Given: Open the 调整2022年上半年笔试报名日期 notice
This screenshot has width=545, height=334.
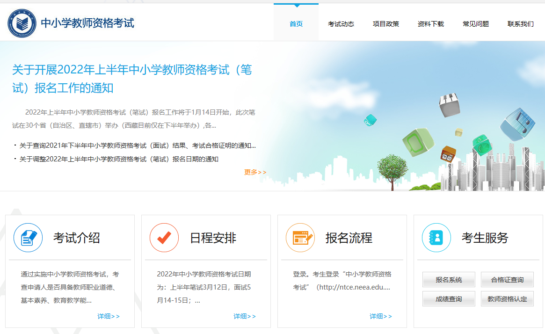Looking at the screenshot, I should click(x=119, y=159).
